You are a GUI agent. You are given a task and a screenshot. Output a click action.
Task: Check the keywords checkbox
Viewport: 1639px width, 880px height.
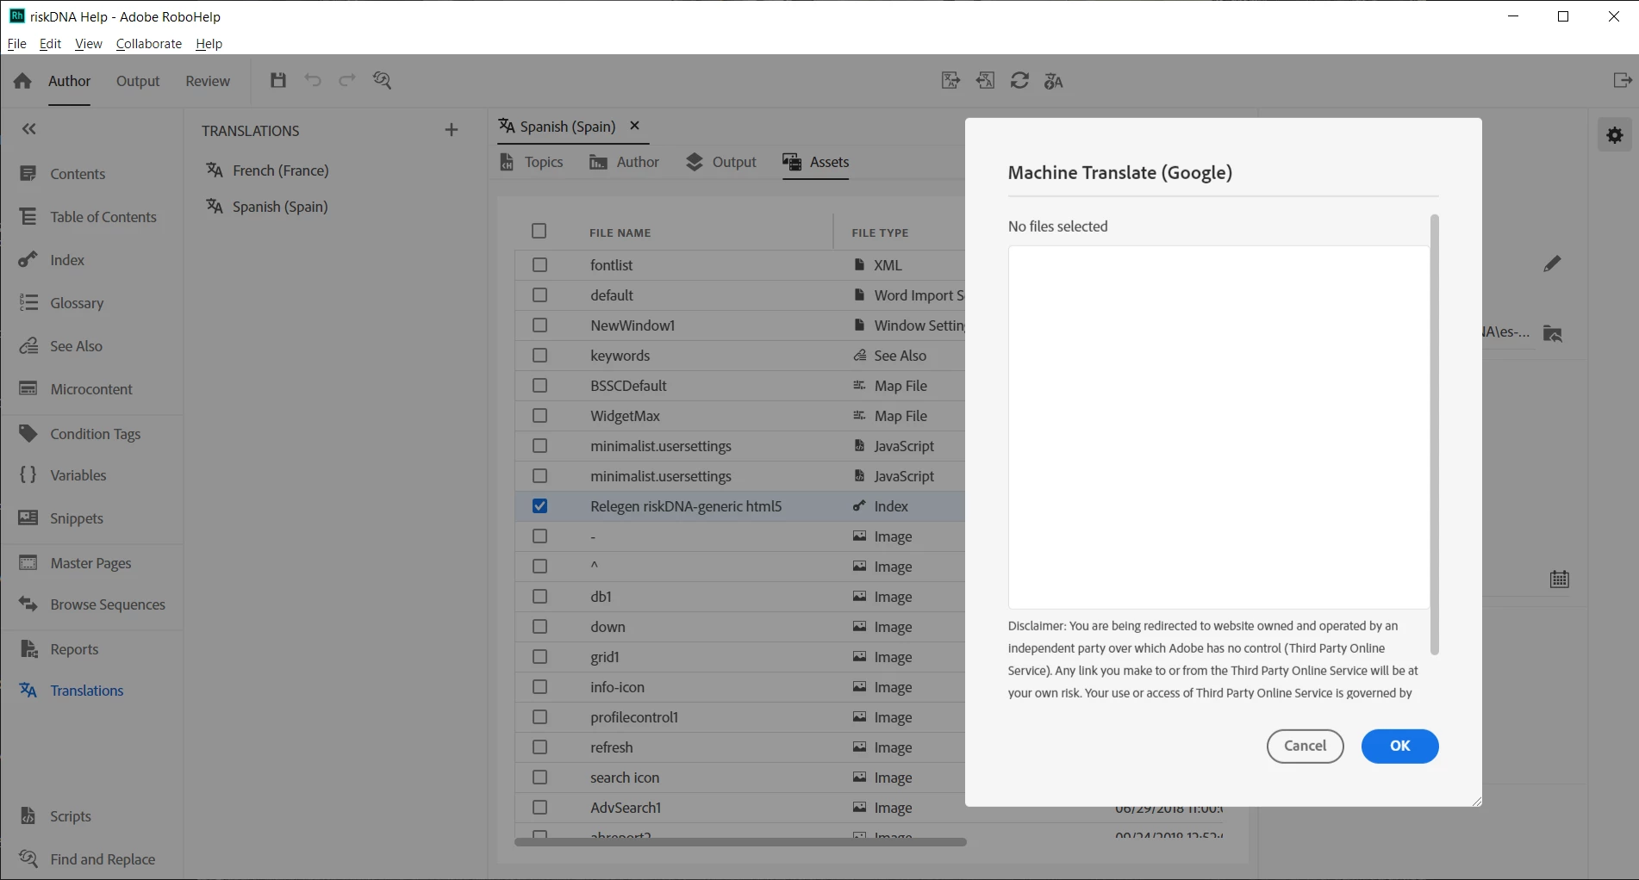point(539,356)
